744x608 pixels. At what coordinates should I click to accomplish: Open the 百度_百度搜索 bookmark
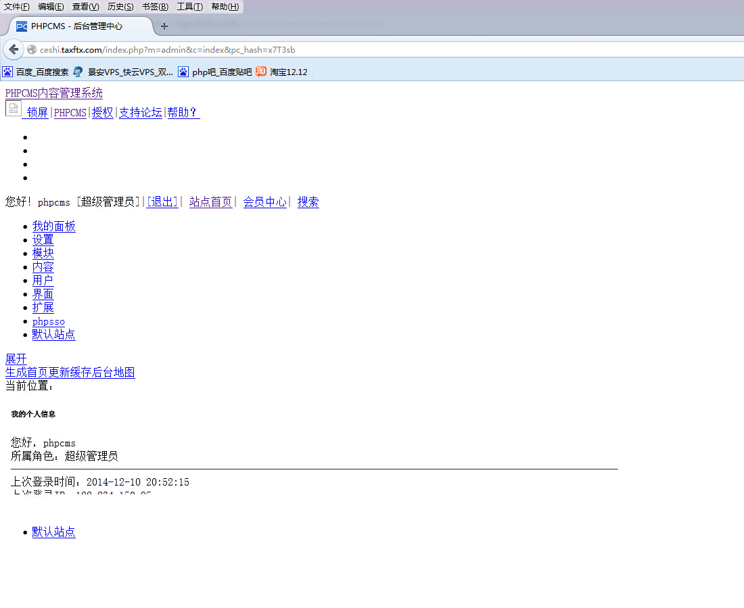coord(36,72)
